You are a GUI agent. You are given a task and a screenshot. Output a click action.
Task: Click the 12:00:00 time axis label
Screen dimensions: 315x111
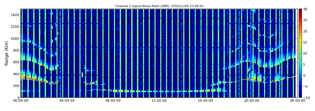pyautogui.click(x=159, y=101)
